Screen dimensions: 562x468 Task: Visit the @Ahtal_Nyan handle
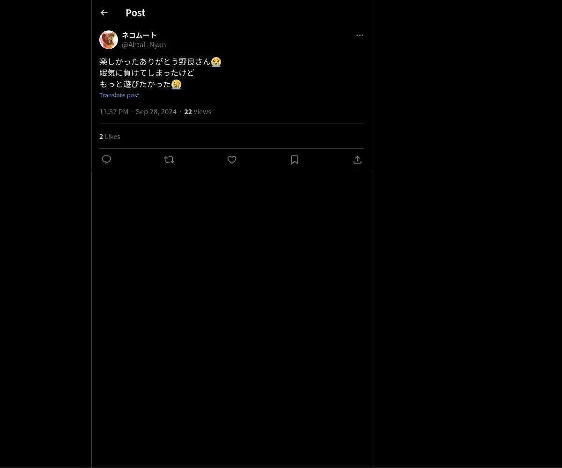[x=144, y=44]
